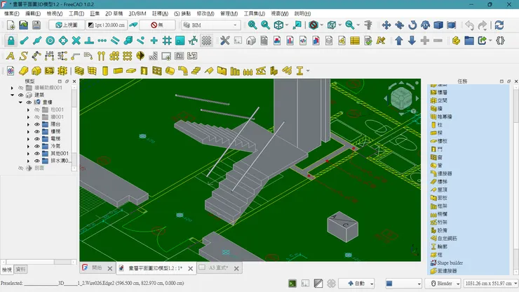Open the Python console panel from the status bar
The height and width of the screenshot is (292, 519).
pos(293,284)
